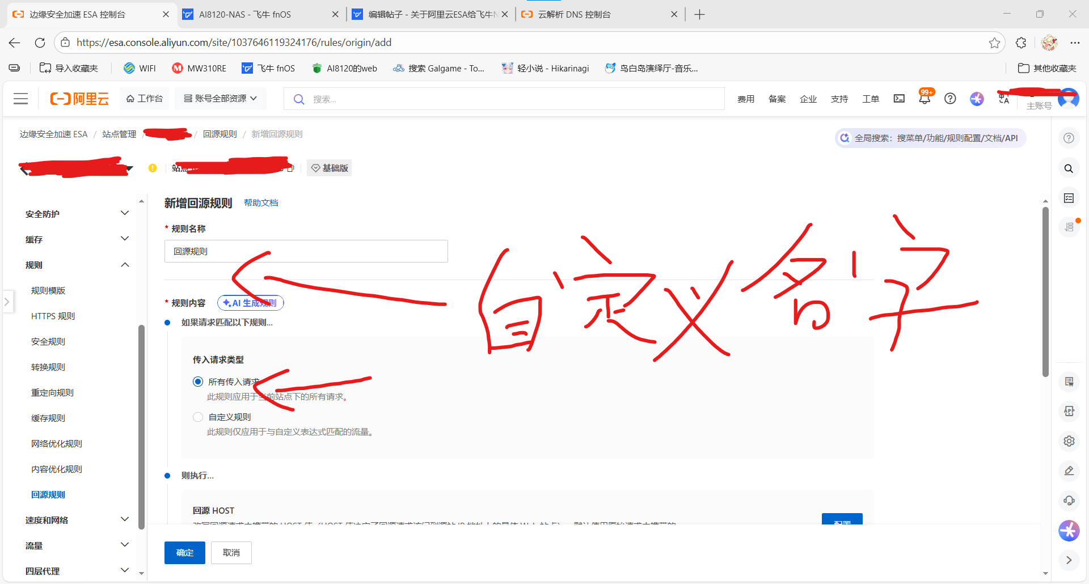Select the 所有传入请求 radio button

click(198, 381)
